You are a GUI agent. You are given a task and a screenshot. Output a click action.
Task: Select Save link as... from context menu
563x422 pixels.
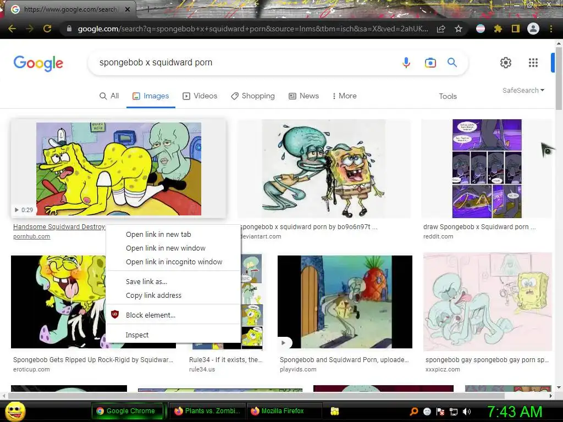[x=173, y=282]
